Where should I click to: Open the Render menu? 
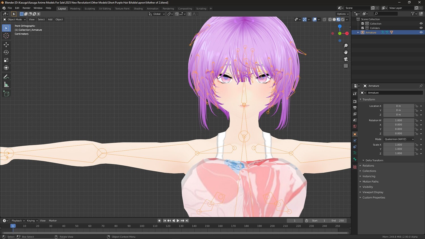pos(26,8)
